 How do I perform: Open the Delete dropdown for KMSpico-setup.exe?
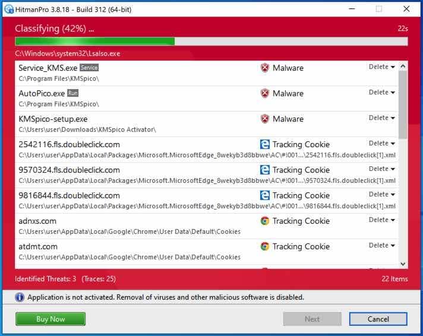[382, 118]
